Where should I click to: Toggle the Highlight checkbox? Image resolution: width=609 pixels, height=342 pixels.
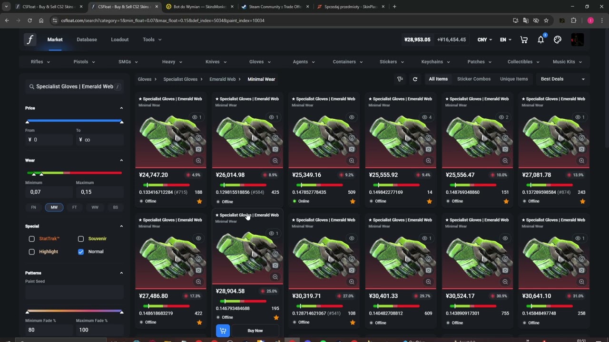32,252
